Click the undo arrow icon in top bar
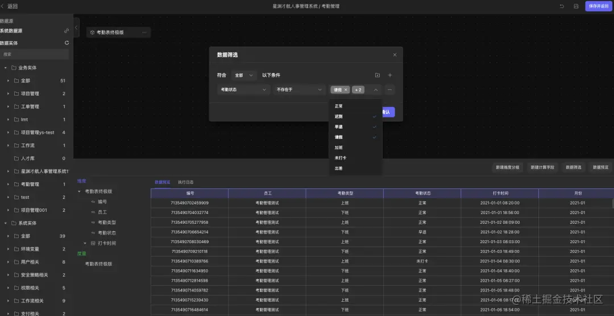The image size is (614, 316). click(562, 6)
